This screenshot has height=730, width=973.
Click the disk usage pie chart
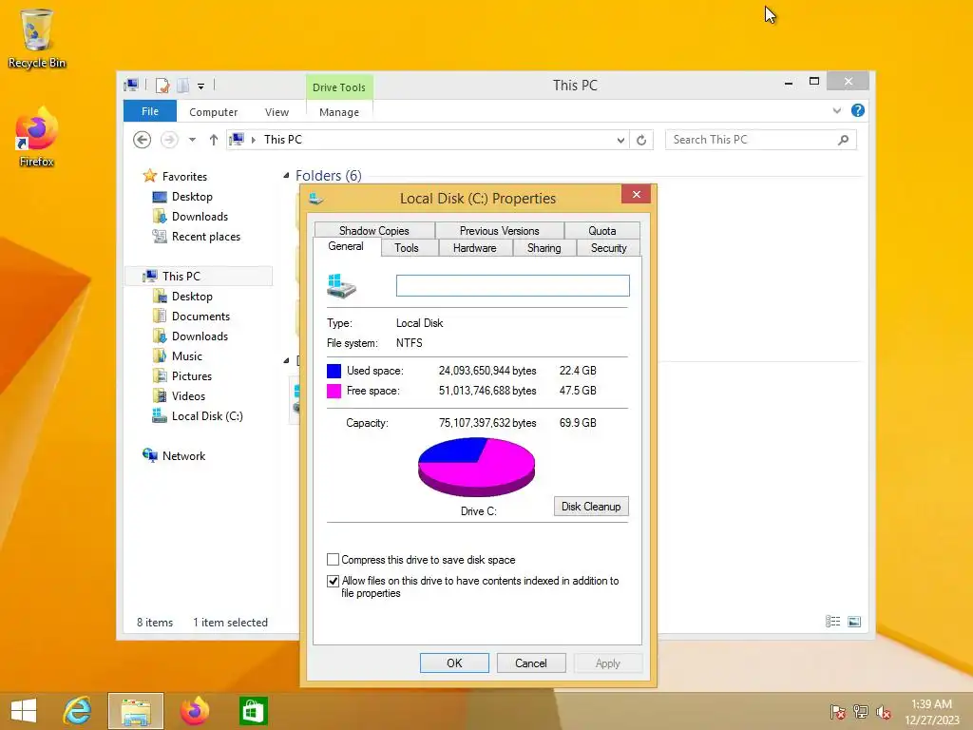(477, 467)
